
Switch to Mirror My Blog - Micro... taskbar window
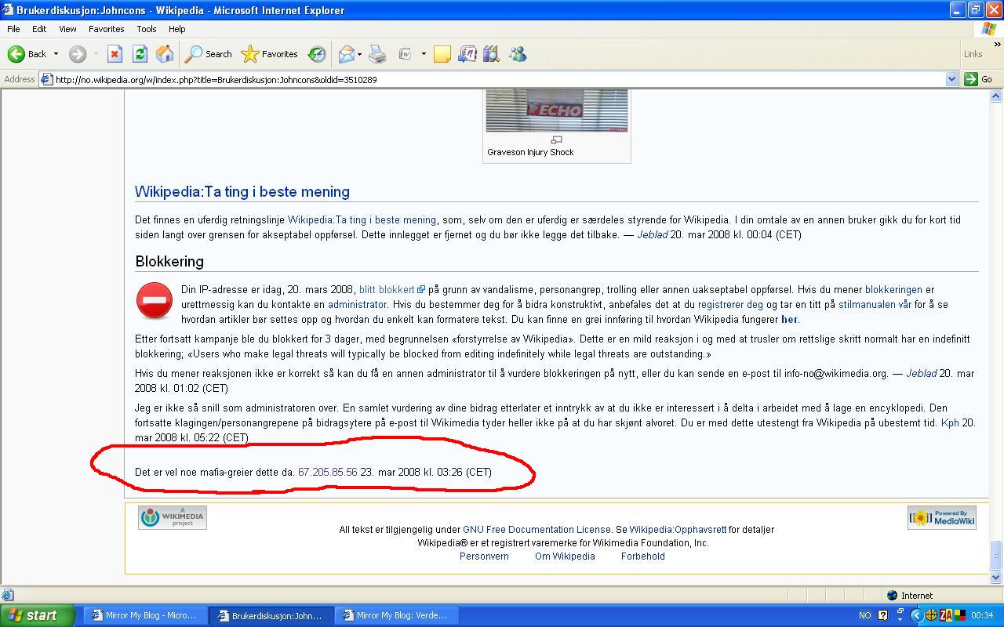[145, 615]
